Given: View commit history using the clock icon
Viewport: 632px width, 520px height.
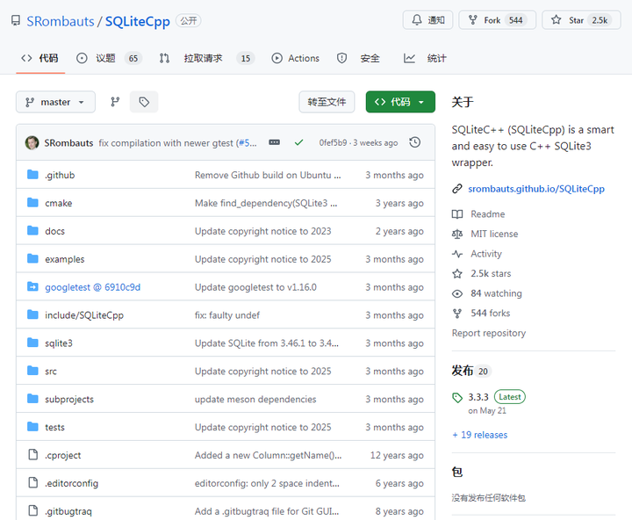Looking at the screenshot, I should (x=414, y=142).
